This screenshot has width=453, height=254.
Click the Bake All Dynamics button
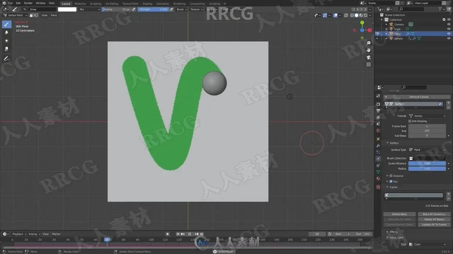[434, 214]
